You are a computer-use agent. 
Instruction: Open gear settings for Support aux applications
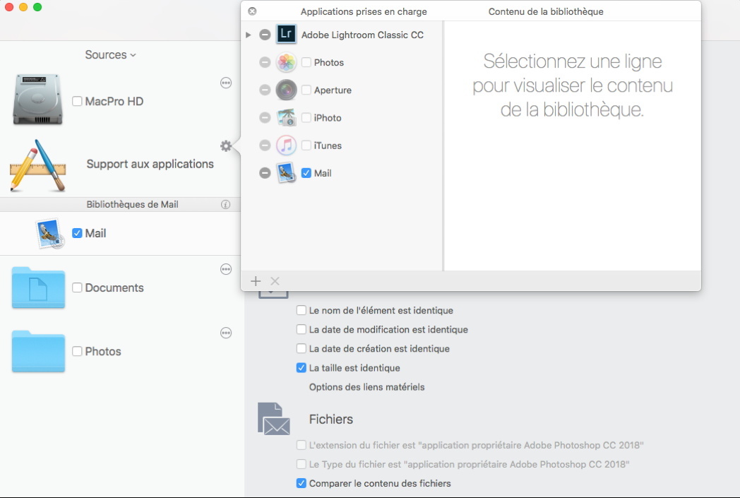226,146
